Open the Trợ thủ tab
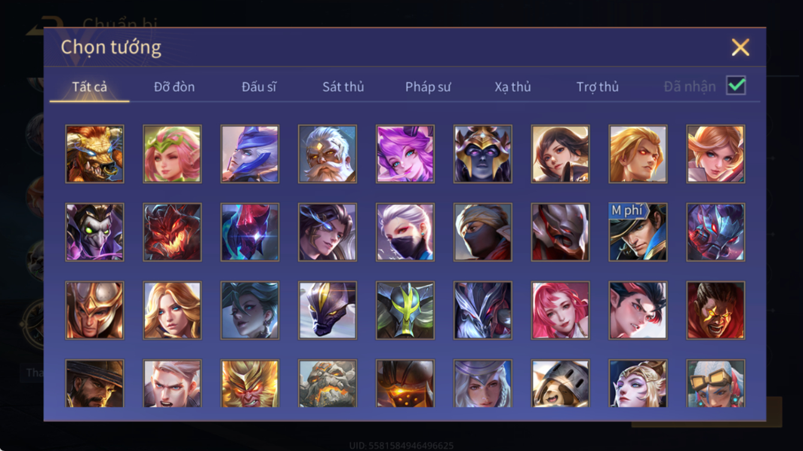803x451 pixels. 597,87
